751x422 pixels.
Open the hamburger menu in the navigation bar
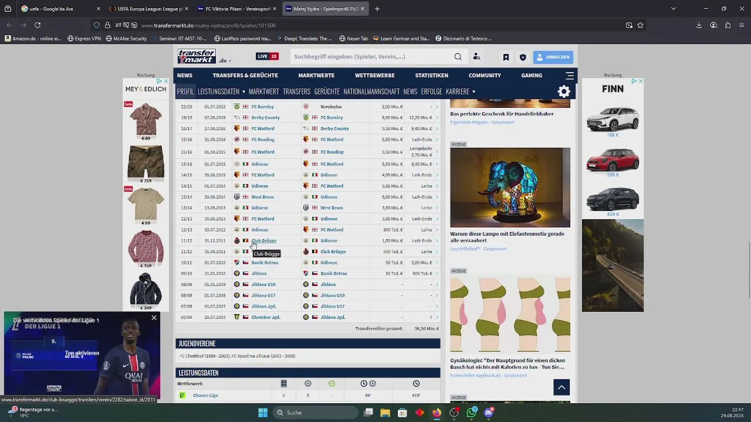pyautogui.click(x=570, y=75)
